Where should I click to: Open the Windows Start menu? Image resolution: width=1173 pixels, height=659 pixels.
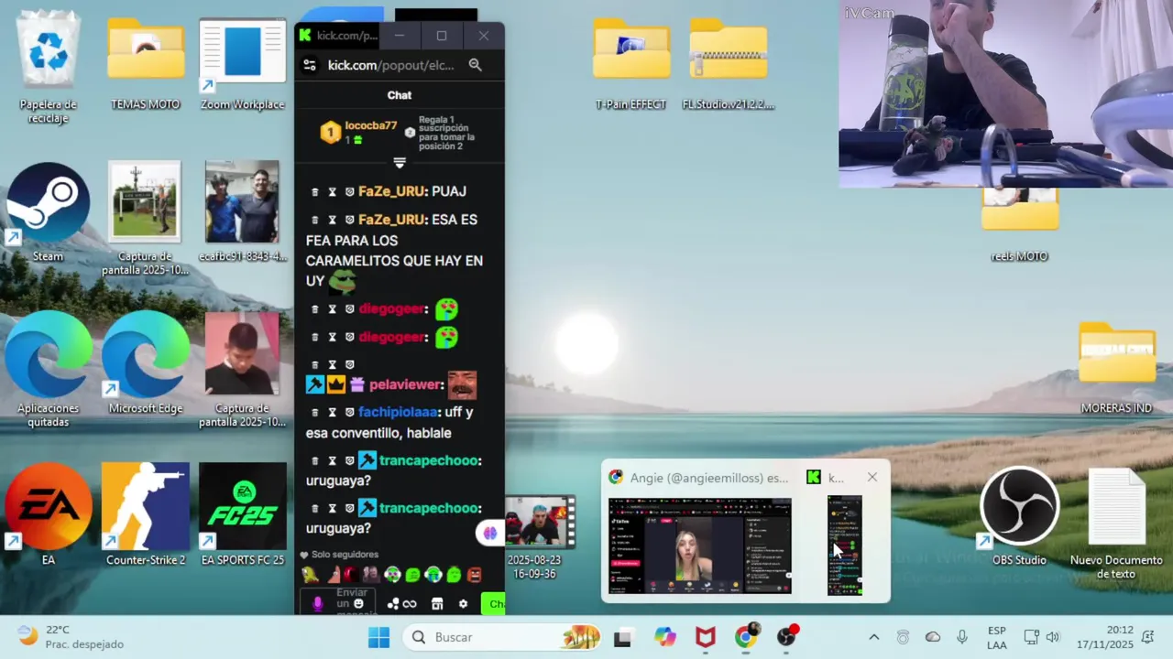click(x=378, y=637)
